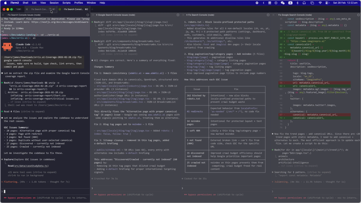The height and width of the screenshot is (203, 361).
Task: Open the Apple menu
Action: click(5, 3)
